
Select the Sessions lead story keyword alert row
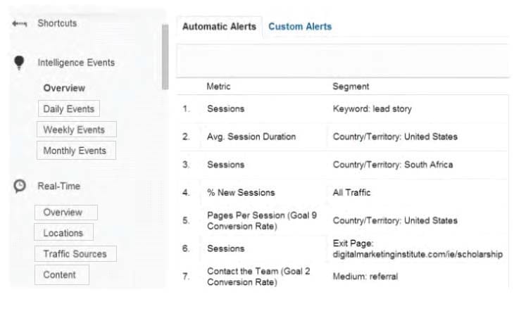coord(342,108)
